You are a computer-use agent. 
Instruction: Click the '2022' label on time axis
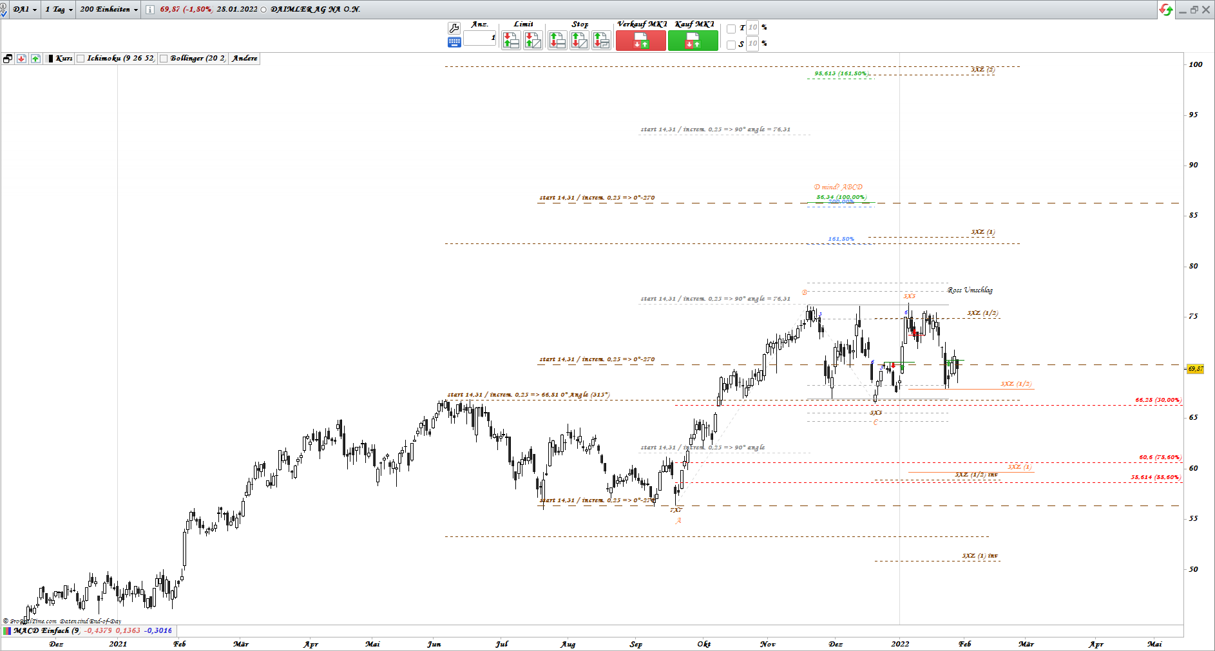[900, 644]
